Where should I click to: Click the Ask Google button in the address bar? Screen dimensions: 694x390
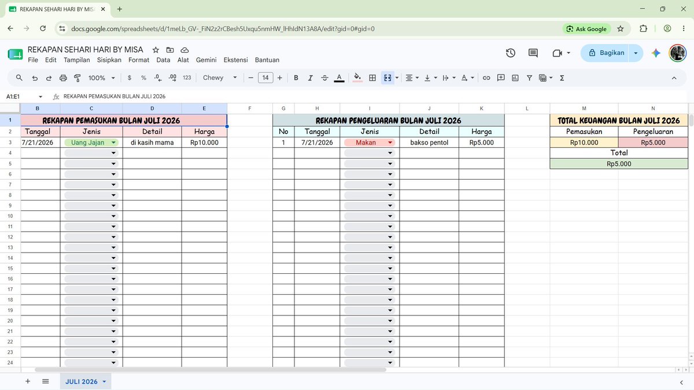coord(586,28)
